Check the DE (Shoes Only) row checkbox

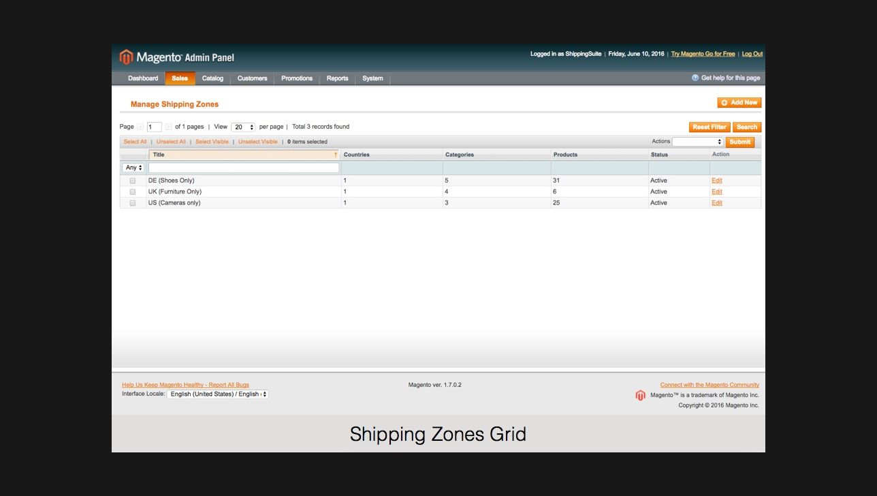(x=133, y=181)
